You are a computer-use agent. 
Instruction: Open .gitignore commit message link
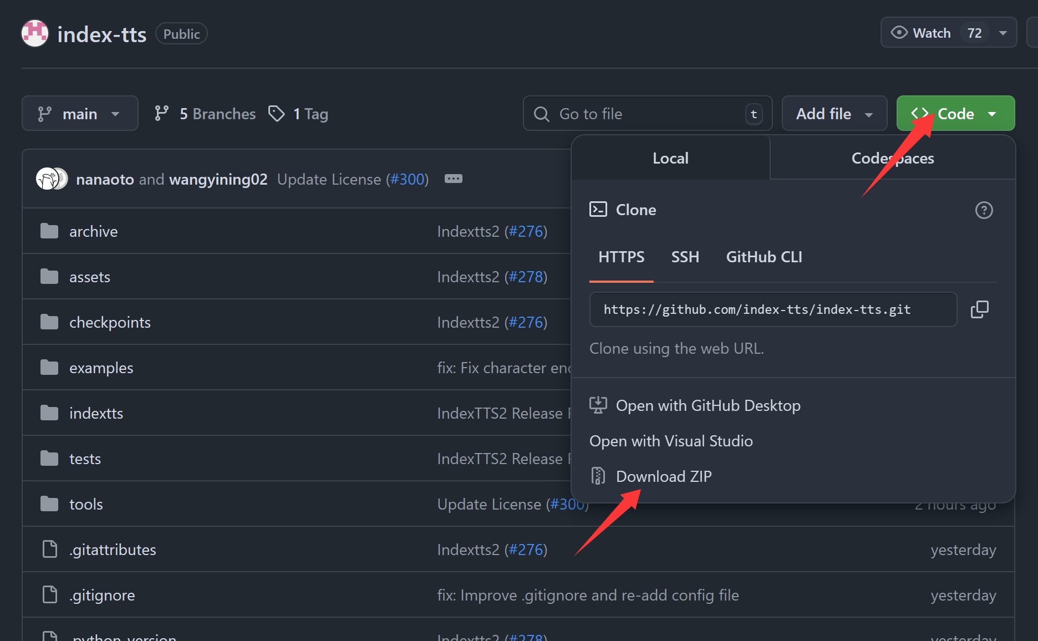(588, 595)
